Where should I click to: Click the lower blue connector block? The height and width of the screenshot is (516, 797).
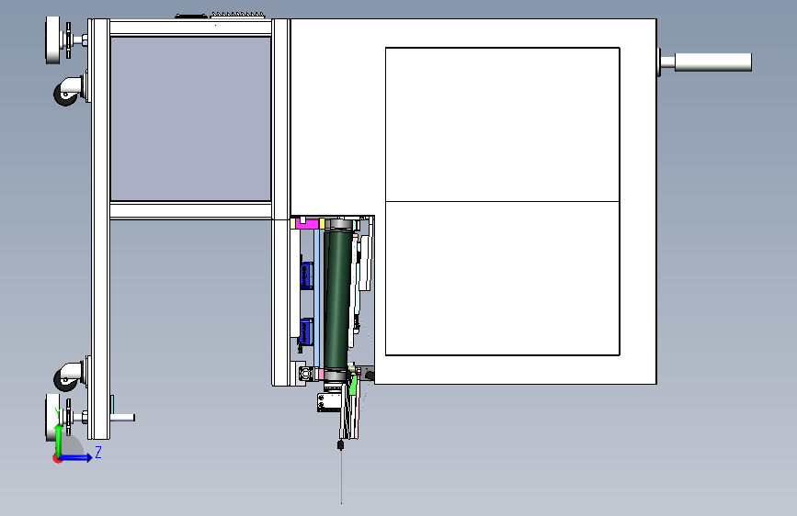coord(306,331)
